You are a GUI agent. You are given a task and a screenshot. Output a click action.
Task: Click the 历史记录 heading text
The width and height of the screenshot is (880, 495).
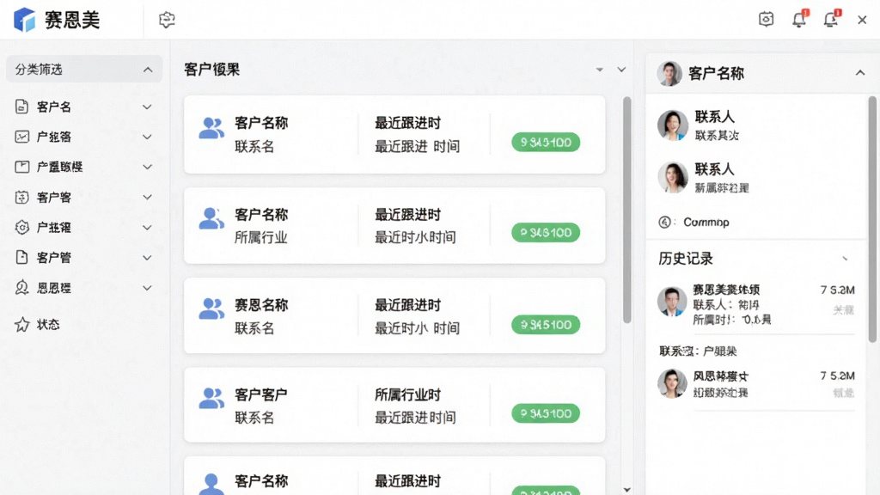pyautogui.click(x=686, y=259)
